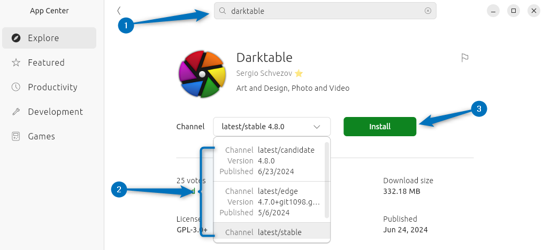Screen dimensions: 543x250
Task: Open the Games section
Action: coord(49,136)
